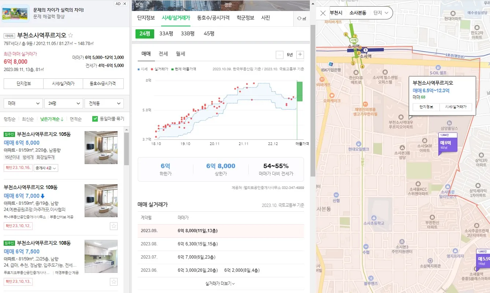490x293 pixels.
Task: Switch to the 사진 tab
Action: click(266, 18)
